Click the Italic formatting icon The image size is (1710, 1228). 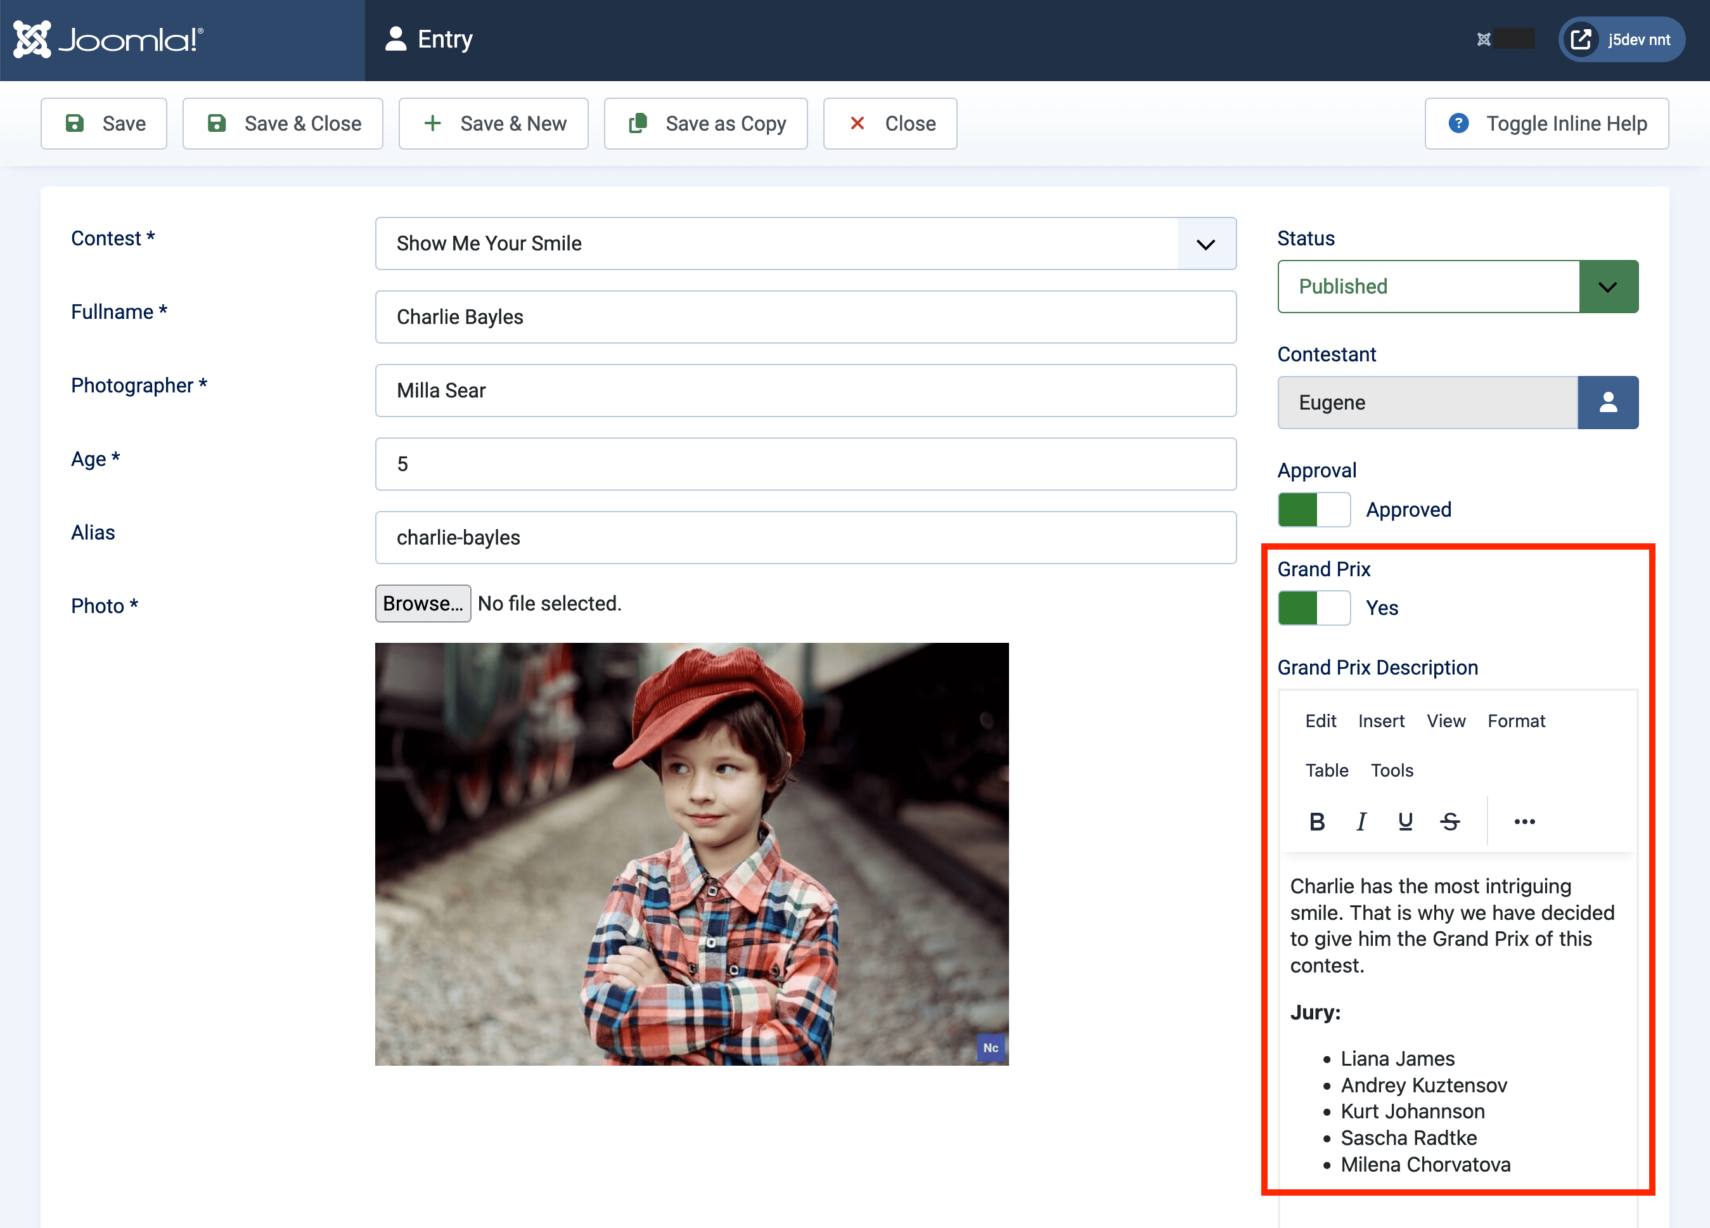point(1361,822)
